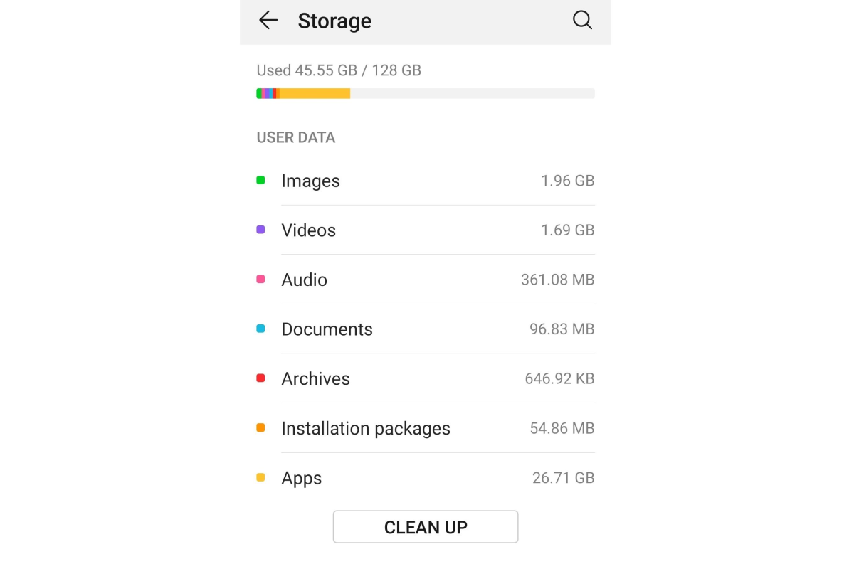The height and width of the screenshot is (569, 854).
Task: View Apps storage details
Action: 426,478
